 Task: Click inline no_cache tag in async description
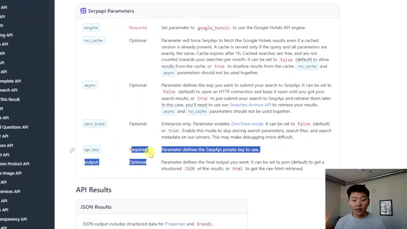pos(197,111)
